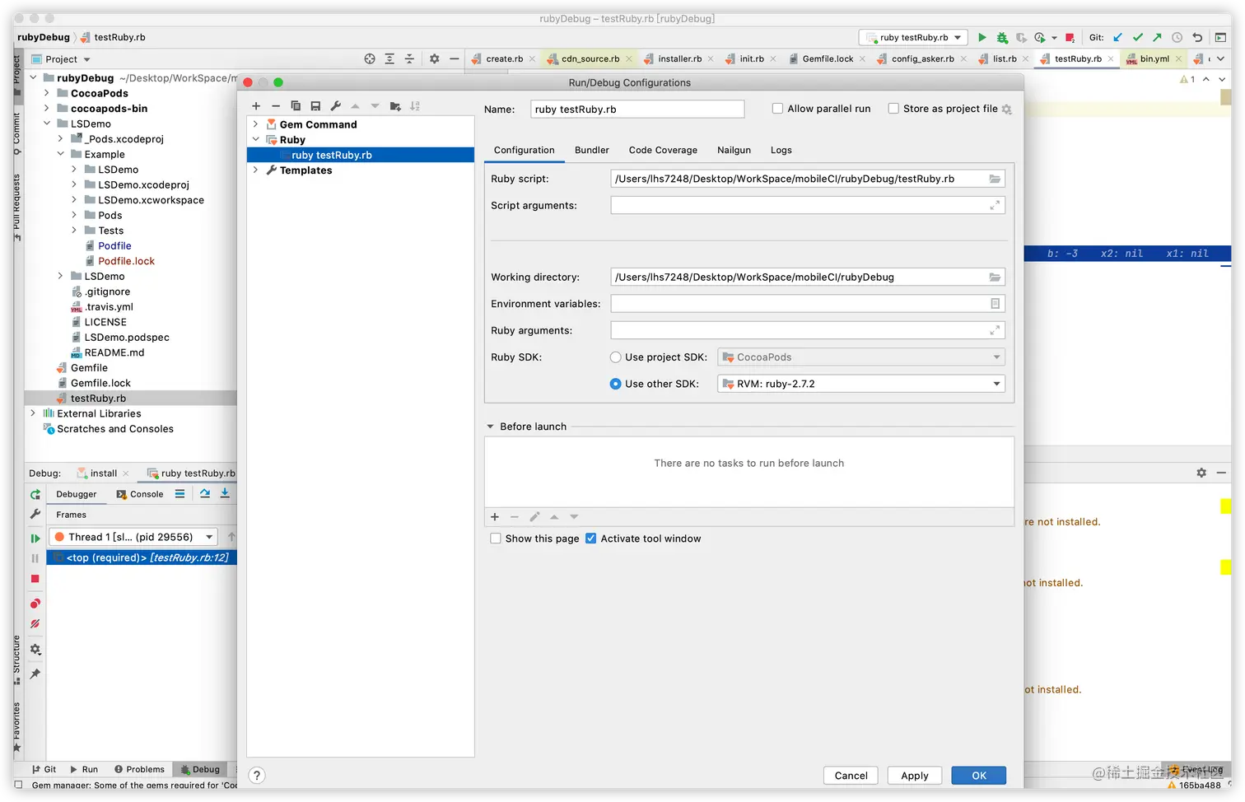Run 'ruby testRuby.rb' with the green play icon
Image resolution: width=1245 pixels, height=802 pixels.
coord(982,38)
